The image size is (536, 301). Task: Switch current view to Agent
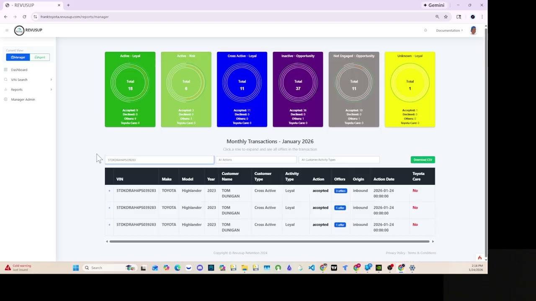[40, 57]
